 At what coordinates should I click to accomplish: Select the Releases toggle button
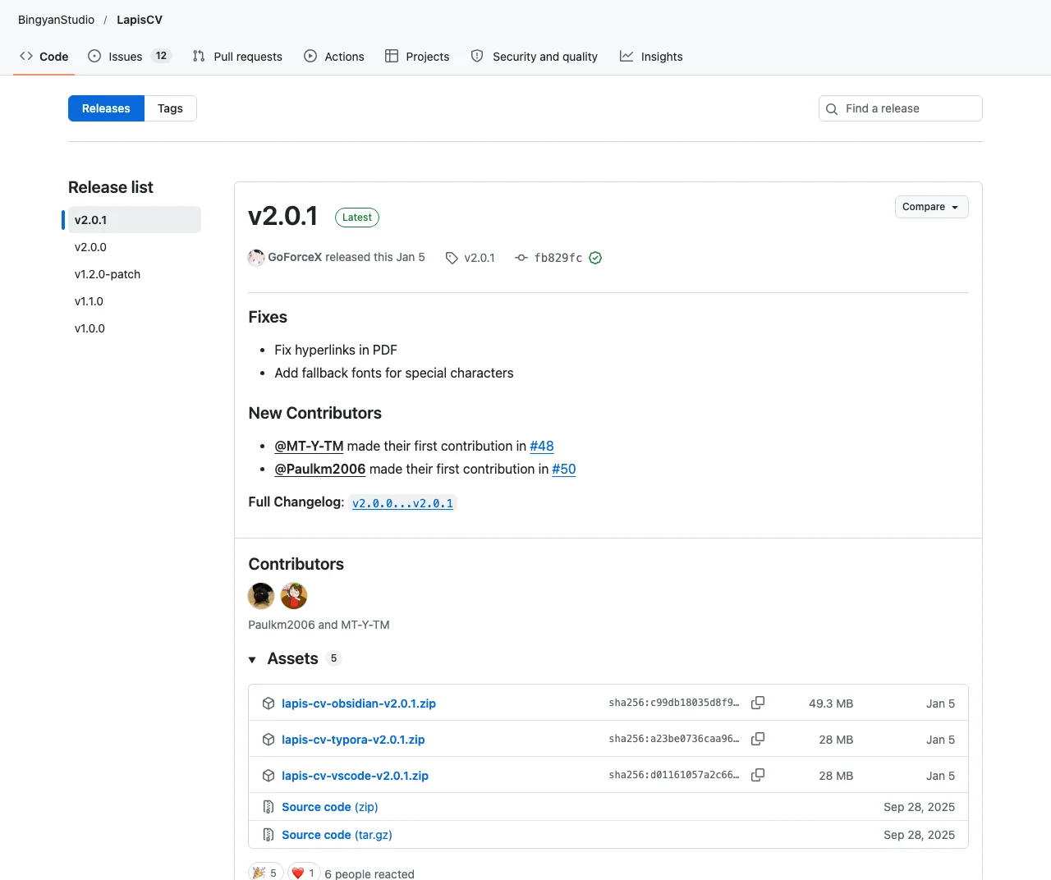[106, 108]
